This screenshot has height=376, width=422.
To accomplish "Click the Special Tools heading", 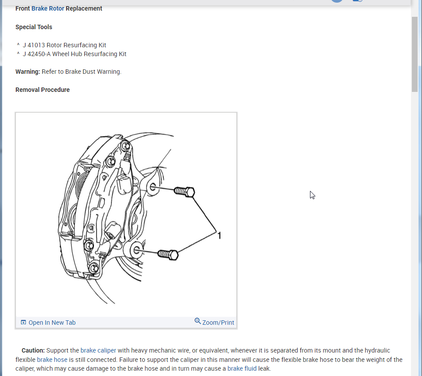I will point(34,27).
